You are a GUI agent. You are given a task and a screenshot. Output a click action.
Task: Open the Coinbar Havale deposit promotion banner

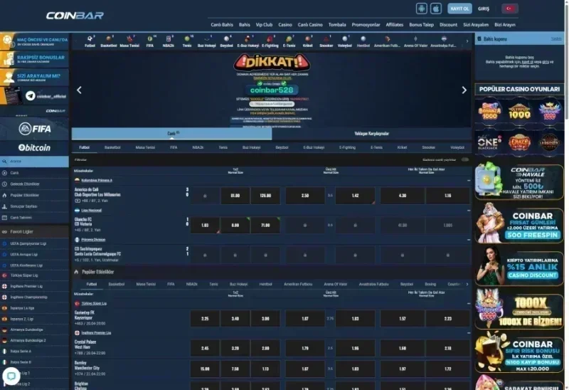pos(519,181)
